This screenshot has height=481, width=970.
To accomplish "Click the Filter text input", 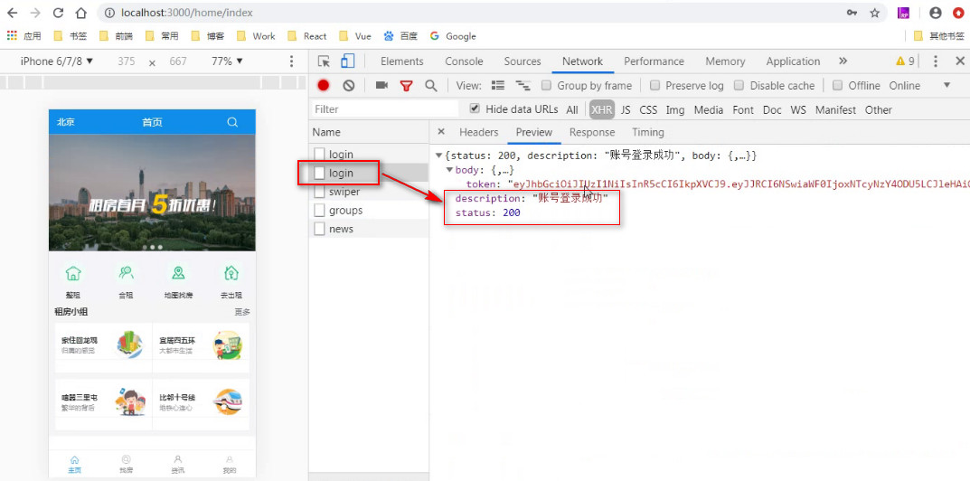I will (385, 109).
